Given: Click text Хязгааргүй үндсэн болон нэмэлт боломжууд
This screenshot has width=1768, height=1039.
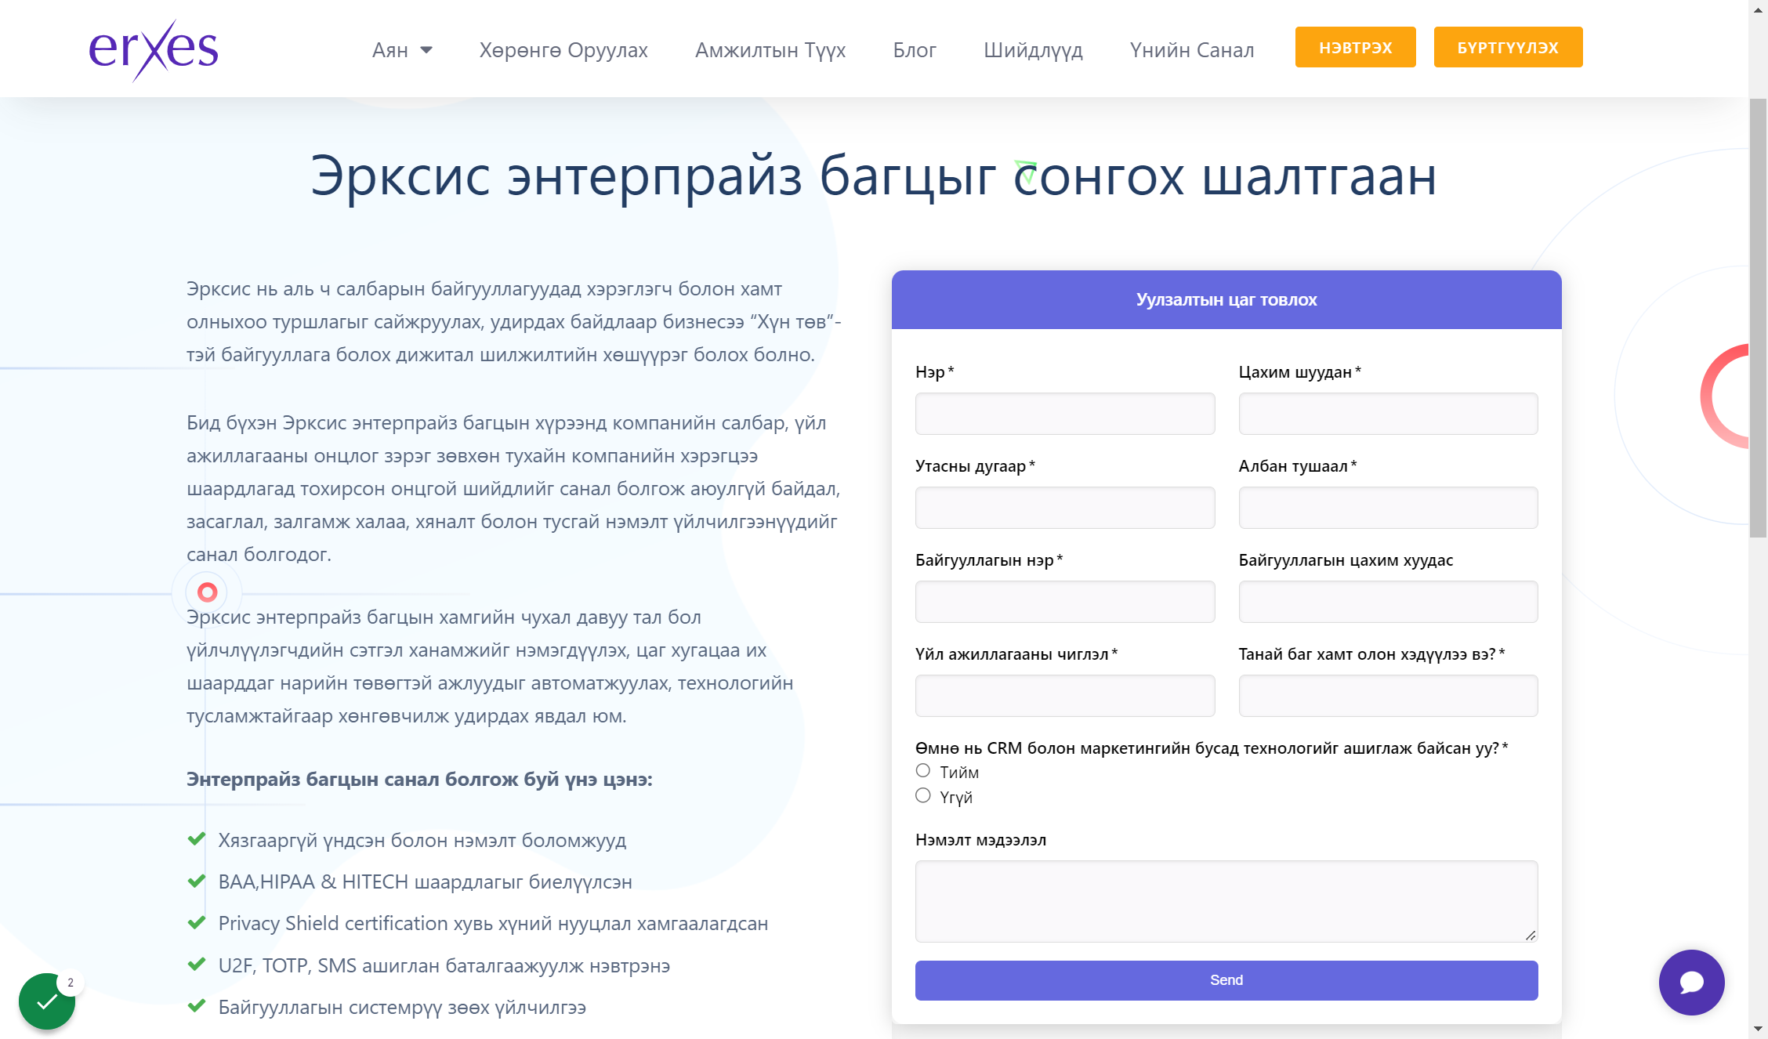Looking at the screenshot, I should 422,841.
